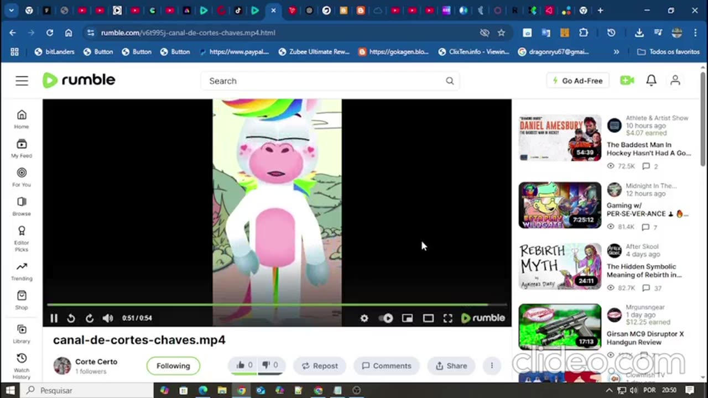The image size is (708, 398).
Task: Open Daniel Amesbury hockey video thumbnail
Action: pyautogui.click(x=560, y=138)
